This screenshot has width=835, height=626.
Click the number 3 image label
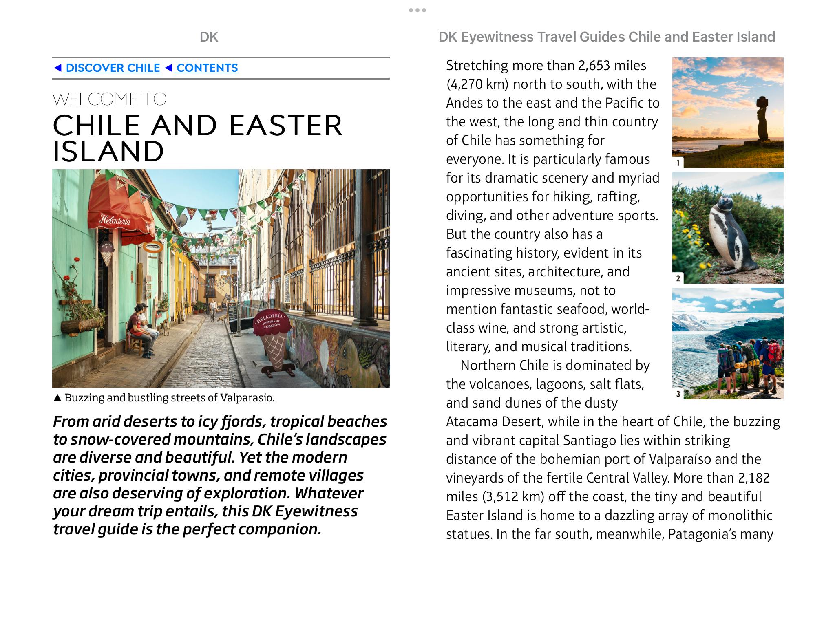point(678,394)
